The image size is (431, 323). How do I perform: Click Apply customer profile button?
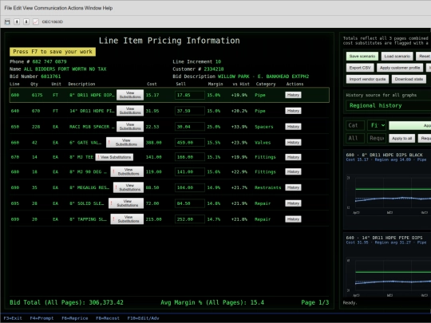(400, 68)
